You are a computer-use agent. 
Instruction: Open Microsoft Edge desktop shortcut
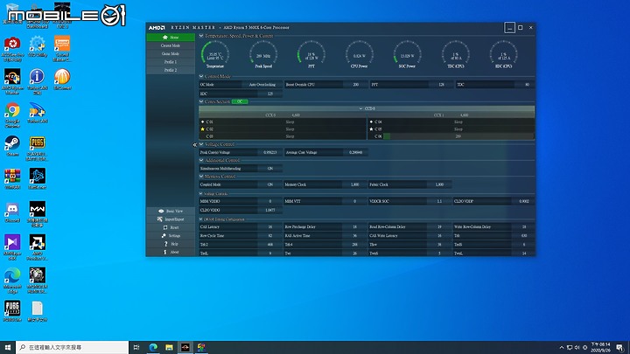(x=12, y=281)
